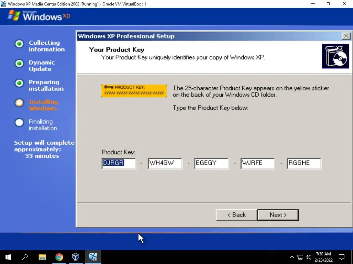Click the fourth product key field WJRFE

[258, 163]
